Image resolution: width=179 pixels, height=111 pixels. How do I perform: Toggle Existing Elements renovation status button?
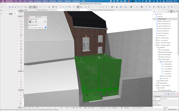30,21
